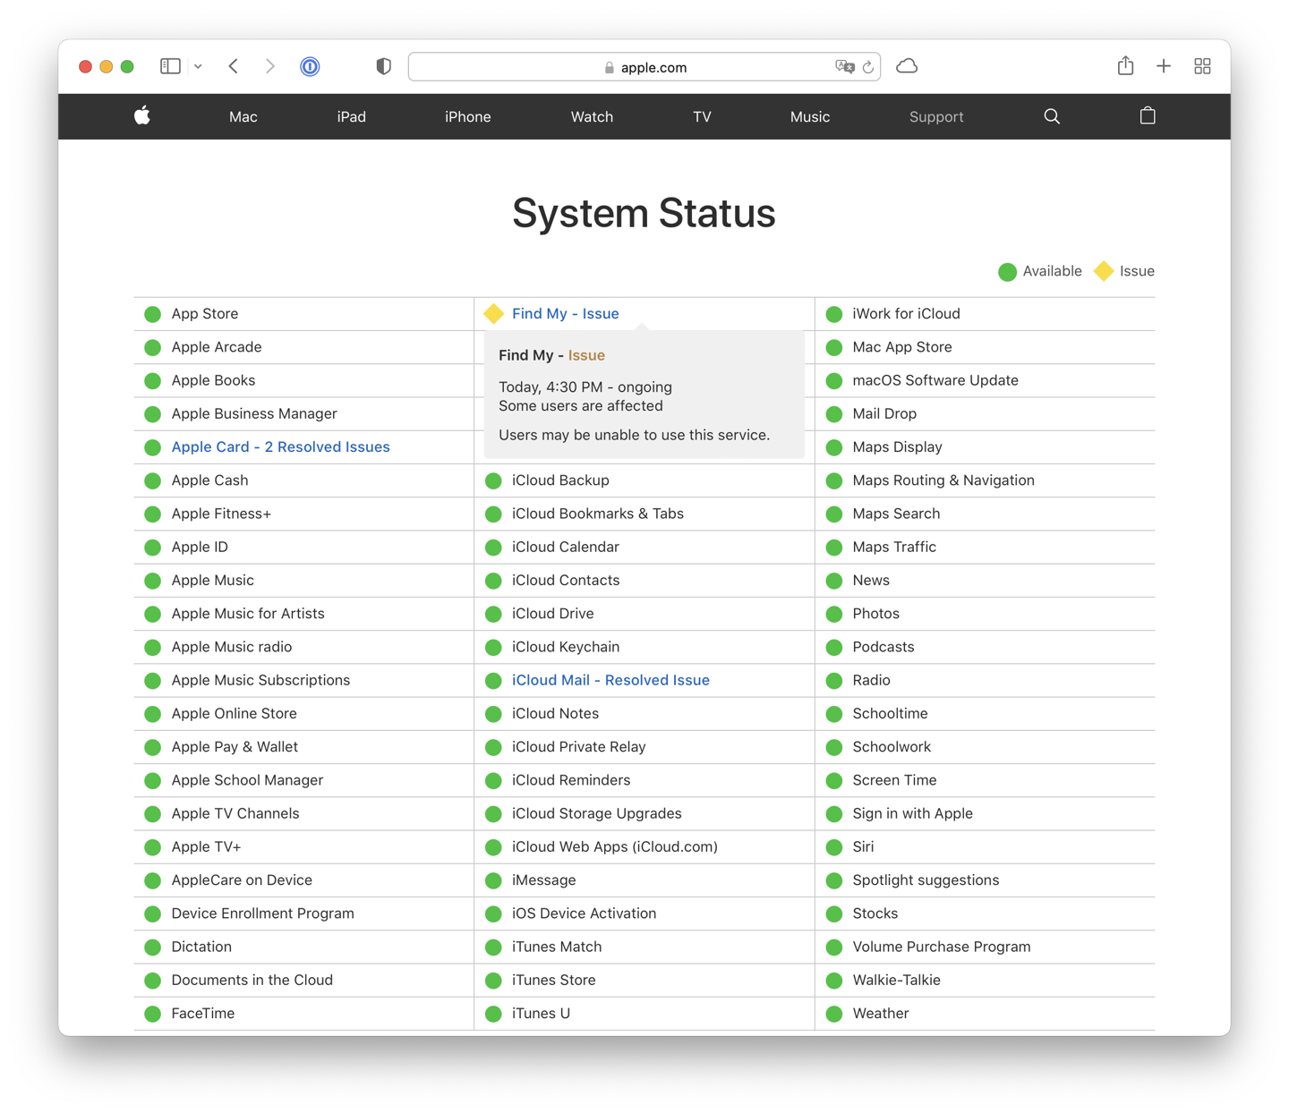Open the shopping bag icon
This screenshot has width=1289, height=1113.
point(1148,115)
